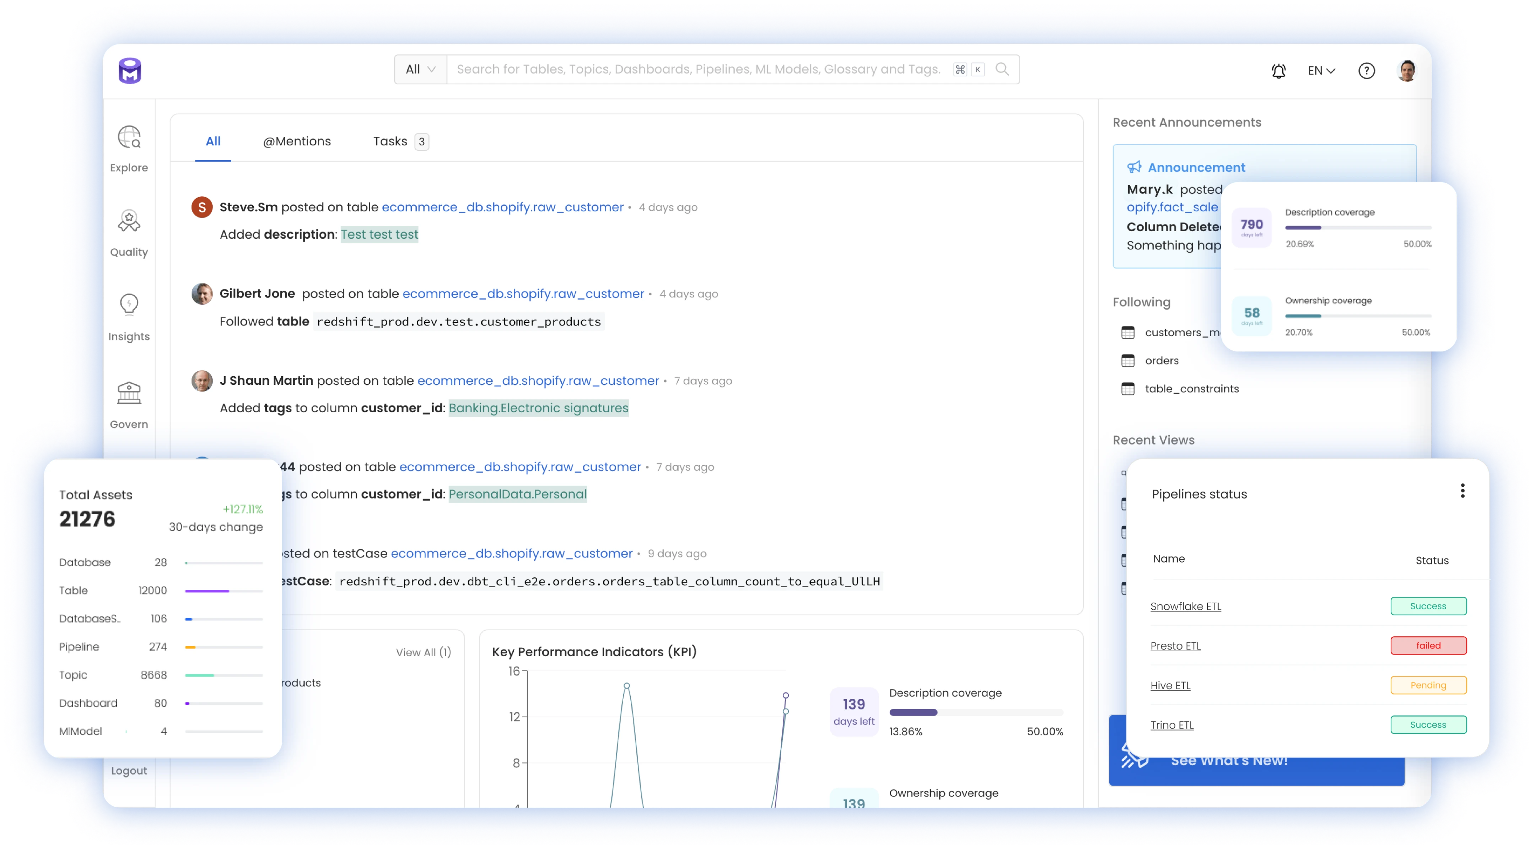1535x852 pixels.
Task: Click Steve.Sm's orange S avatar
Action: pos(201,207)
